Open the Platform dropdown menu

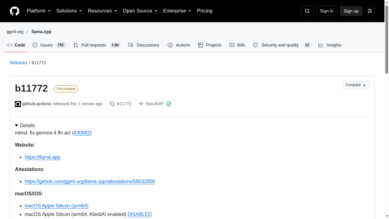click(39, 11)
